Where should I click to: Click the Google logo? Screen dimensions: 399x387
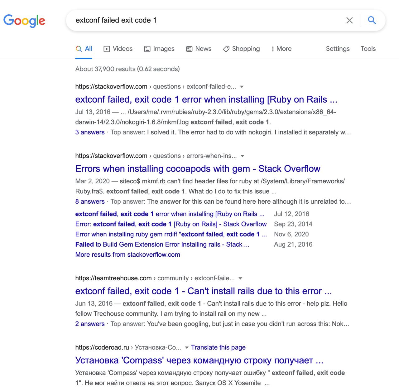24,21
